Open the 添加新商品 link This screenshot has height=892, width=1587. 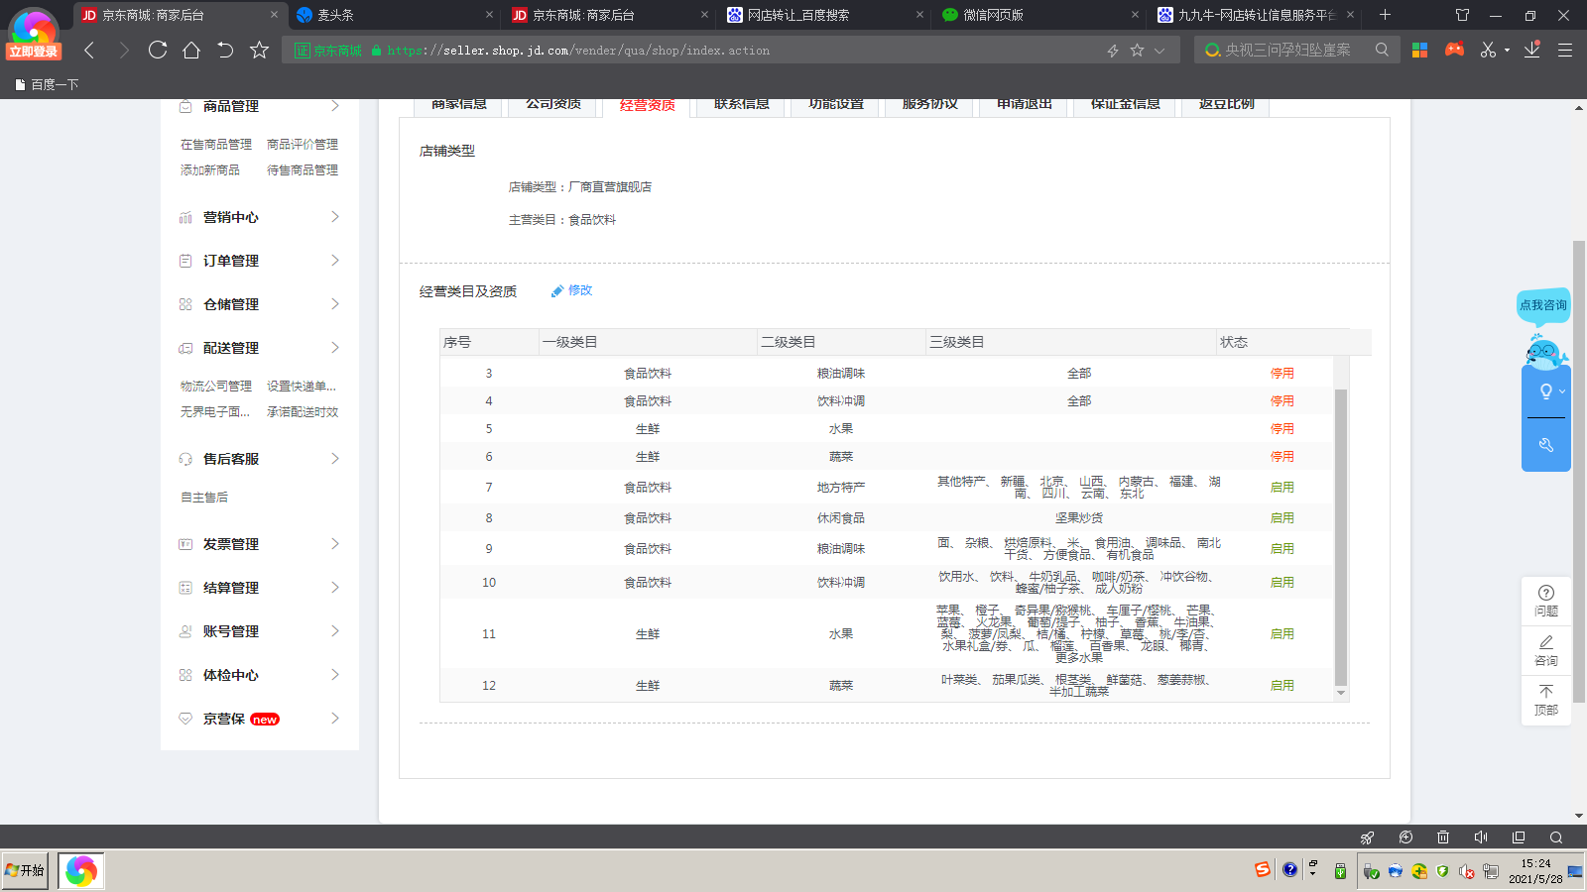point(210,170)
